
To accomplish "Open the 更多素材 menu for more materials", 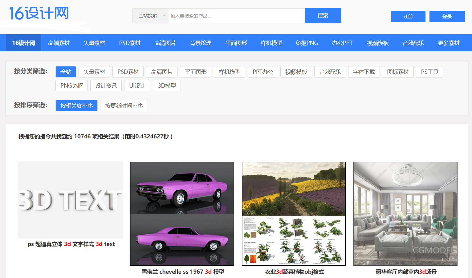I will click(448, 43).
